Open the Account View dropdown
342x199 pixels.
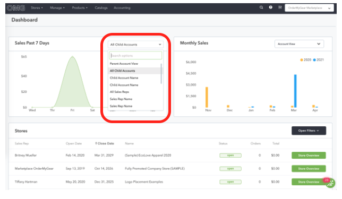point(299,44)
